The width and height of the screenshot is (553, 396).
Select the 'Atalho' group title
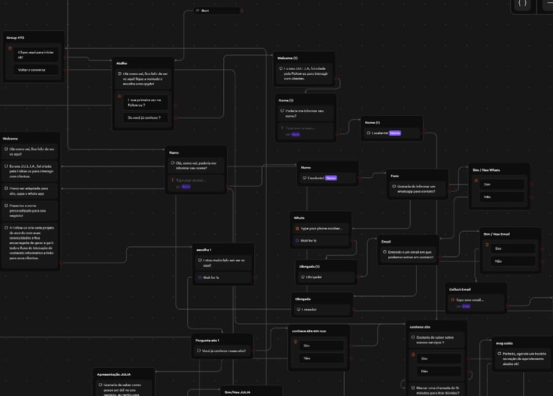click(122, 63)
